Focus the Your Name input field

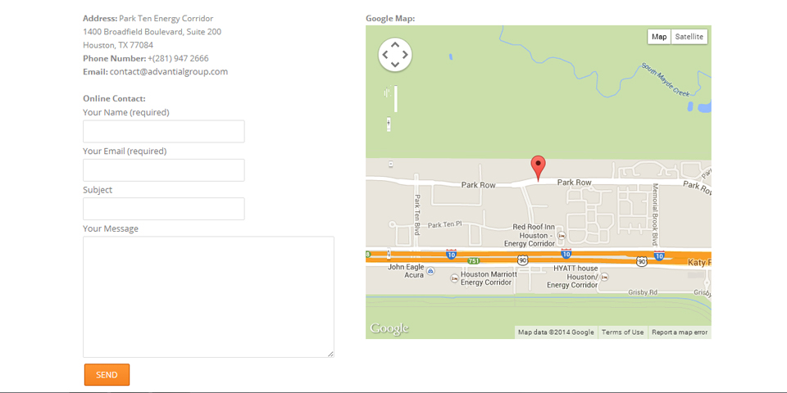(x=164, y=131)
